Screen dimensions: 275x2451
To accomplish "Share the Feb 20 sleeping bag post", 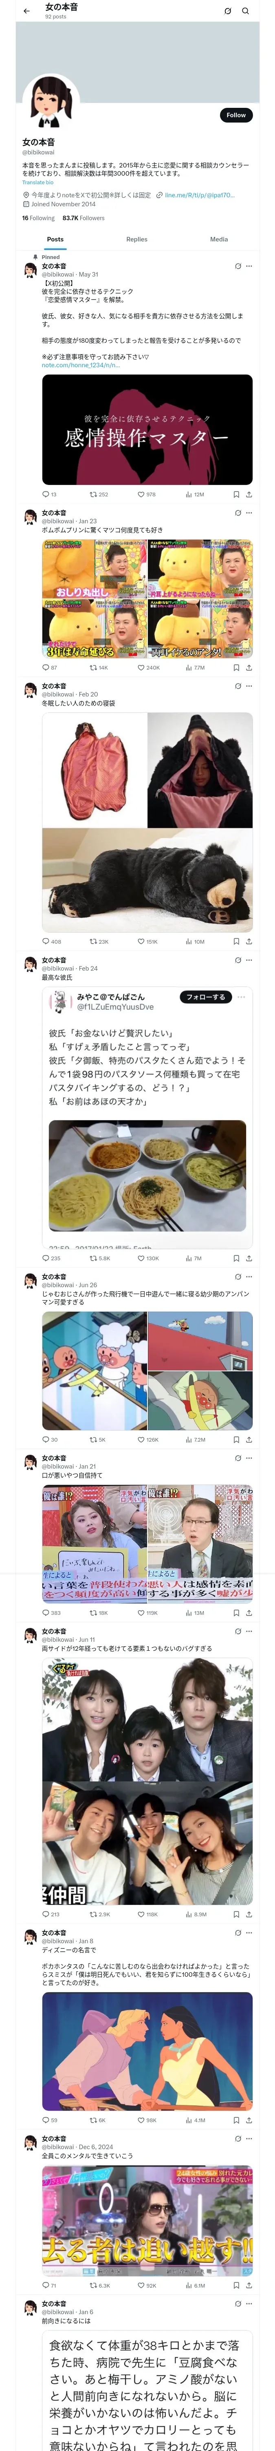I will pyautogui.click(x=249, y=942).
